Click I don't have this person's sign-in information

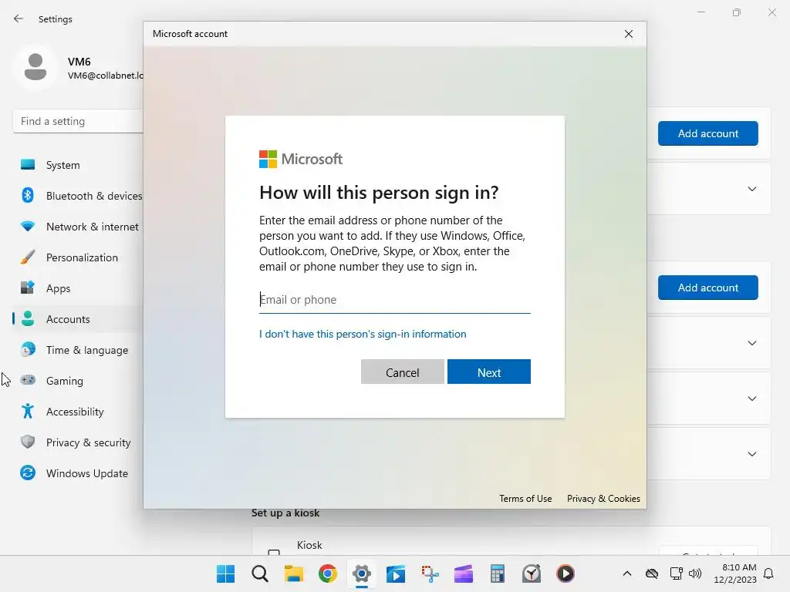click(363, 335)
